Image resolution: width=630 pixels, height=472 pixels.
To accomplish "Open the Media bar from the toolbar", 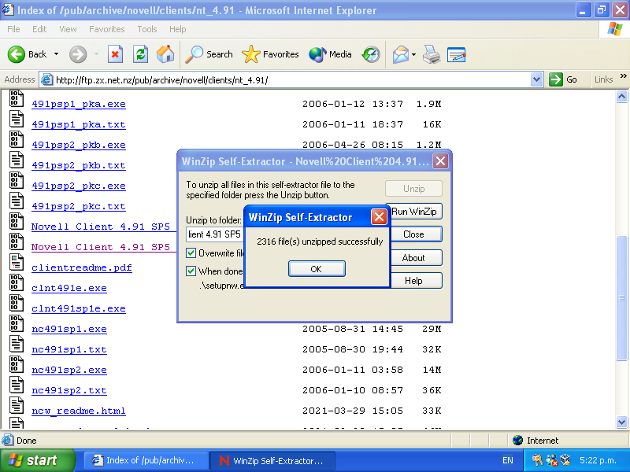I will point(330,54).
